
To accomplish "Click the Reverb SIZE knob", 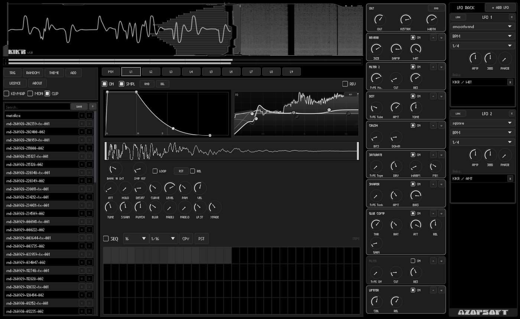I will click(x=376, y=49).
